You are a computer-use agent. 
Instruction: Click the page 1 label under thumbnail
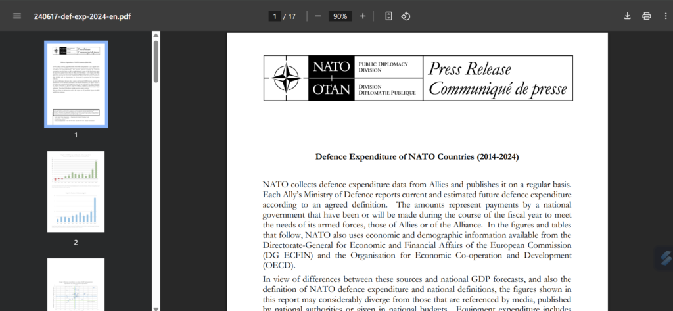pos(76,135)
